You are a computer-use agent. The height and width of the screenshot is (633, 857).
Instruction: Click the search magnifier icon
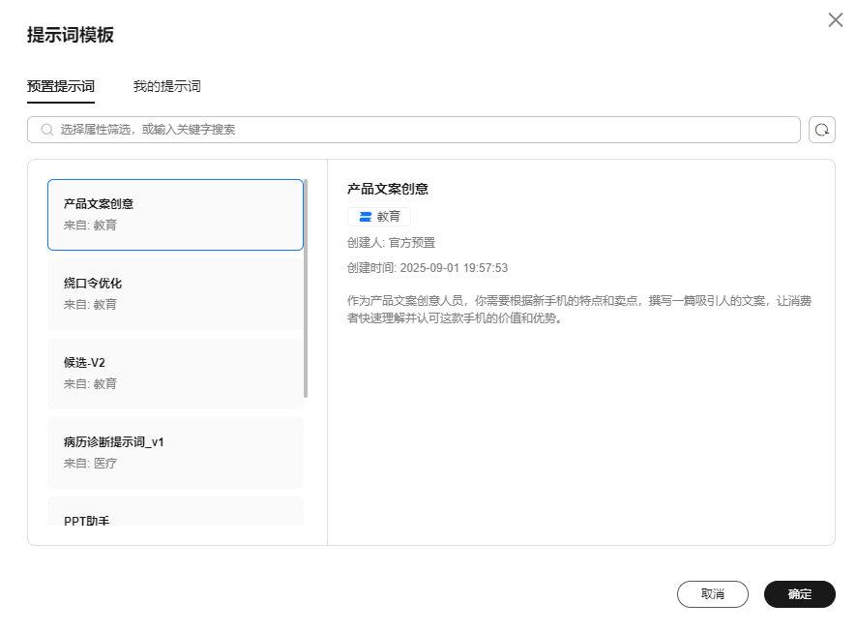coord(47,130)
